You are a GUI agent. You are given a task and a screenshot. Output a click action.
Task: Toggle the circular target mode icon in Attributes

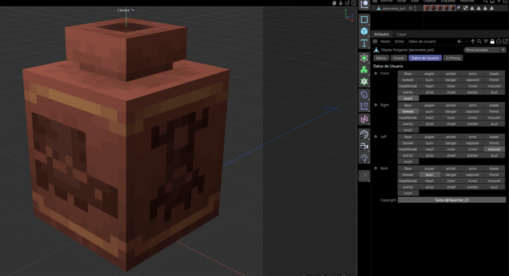(499, 41)
